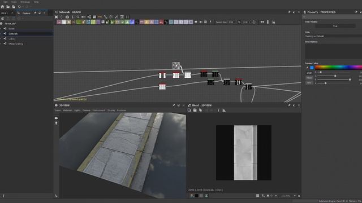
Task: Open the Tools menu
Action: point(14,2)
